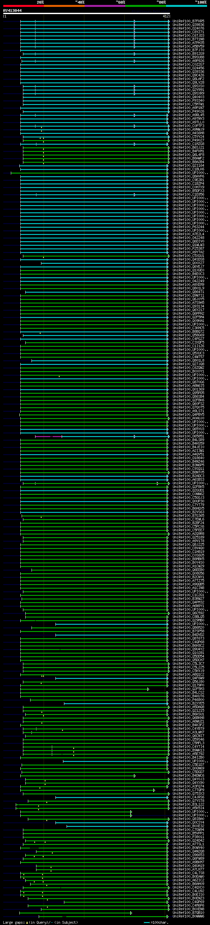Click the cyan ~100% identity legend bar
Screen dimensions: 210x925
point(186,6)
